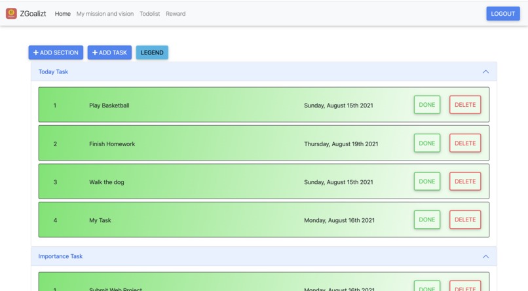528x291 pixels.
Task: Click the ZGoalizt app logo icon
Action: 11,14
